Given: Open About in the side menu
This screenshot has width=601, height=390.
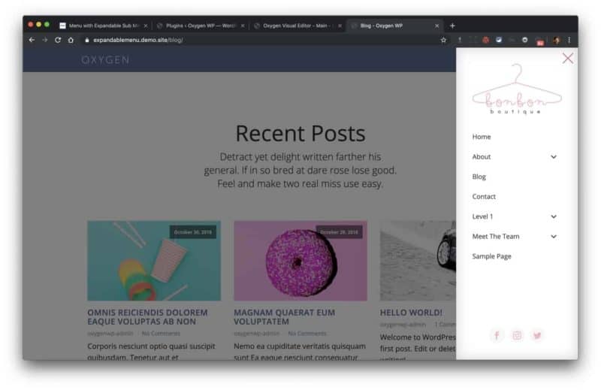Looking at the screenshot, I should 482,157.
